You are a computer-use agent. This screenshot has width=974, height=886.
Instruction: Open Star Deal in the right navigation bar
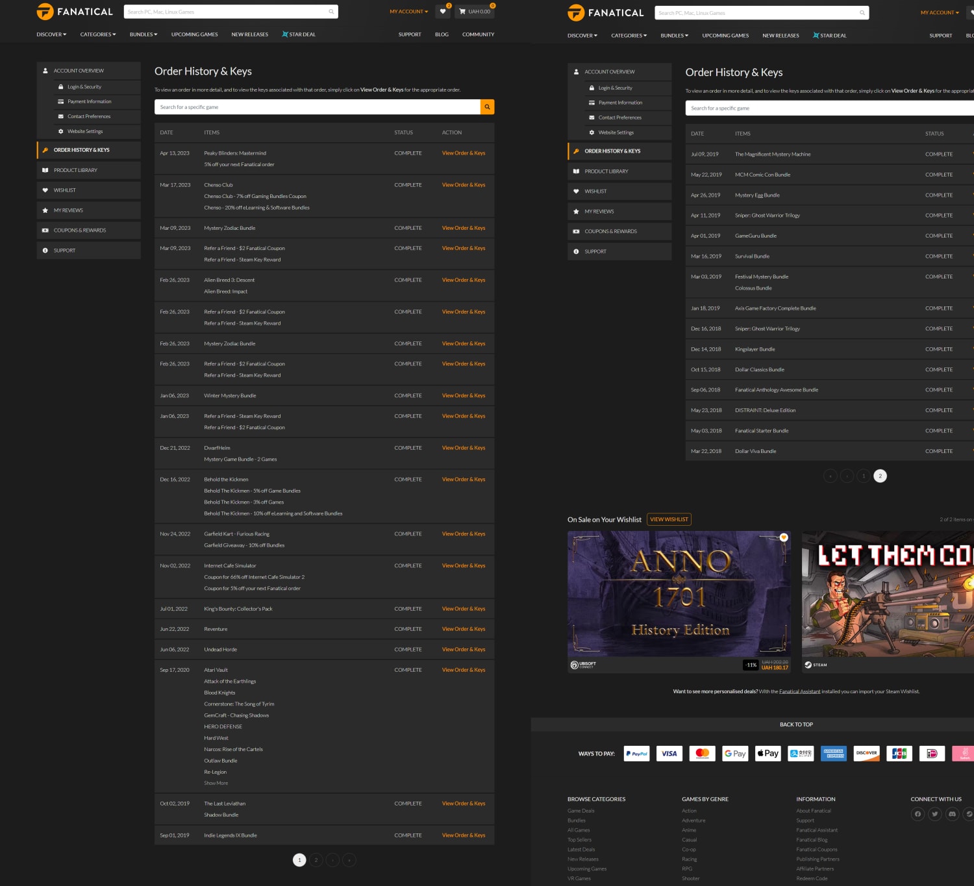pos(830,36)
